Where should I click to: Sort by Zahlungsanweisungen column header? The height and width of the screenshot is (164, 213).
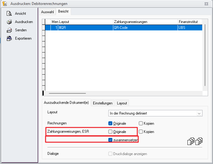[145, 22]
